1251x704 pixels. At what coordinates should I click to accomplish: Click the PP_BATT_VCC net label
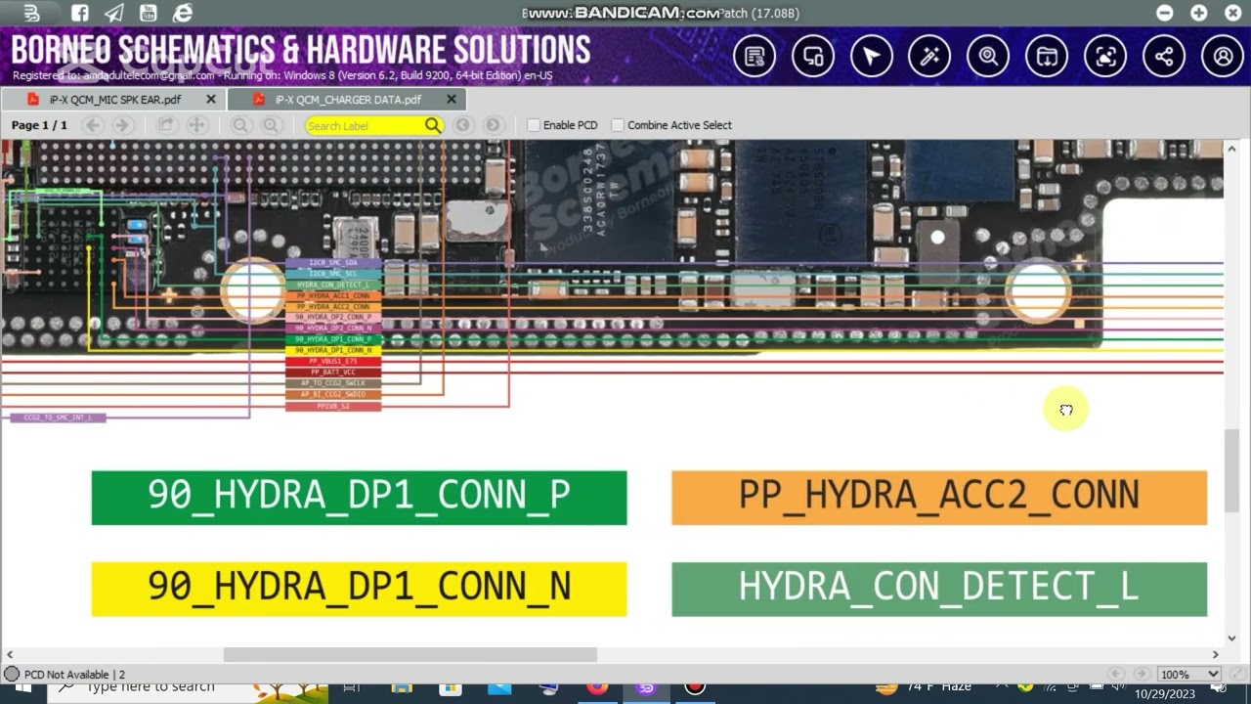click(333, 373)
